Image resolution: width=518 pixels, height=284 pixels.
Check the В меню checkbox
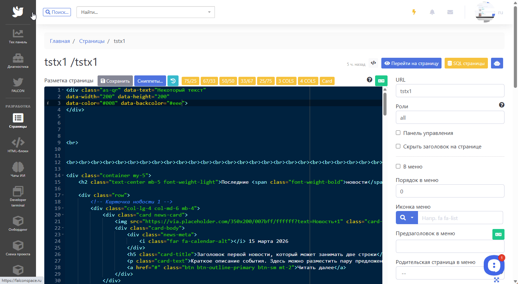click(x=398, y=166)
